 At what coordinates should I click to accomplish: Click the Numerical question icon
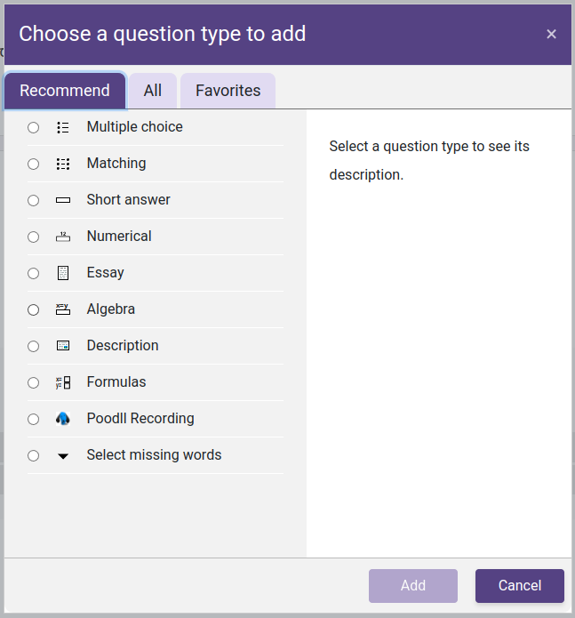pos(63,237)
